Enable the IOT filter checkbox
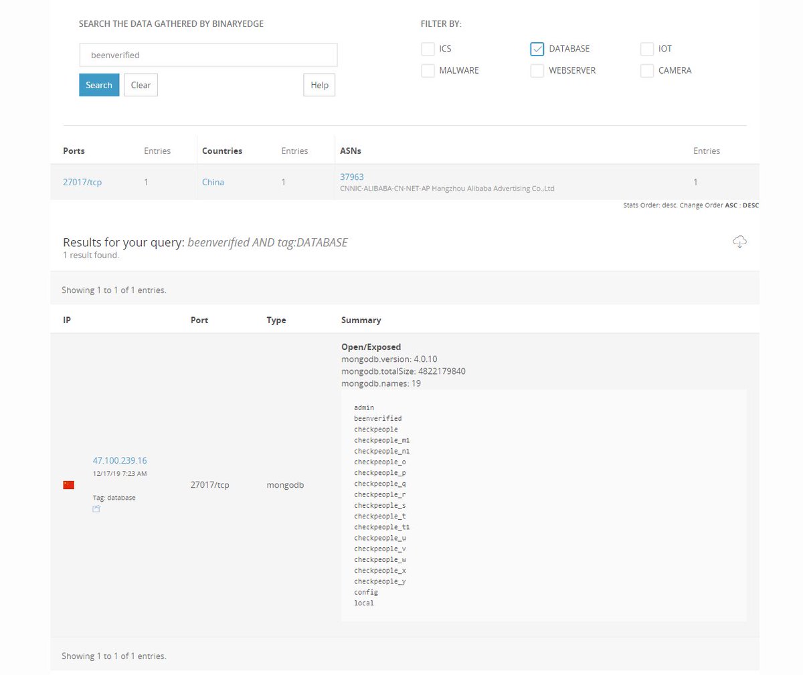The width and height of the screenshot is (803, 675). tap(646, 49)
